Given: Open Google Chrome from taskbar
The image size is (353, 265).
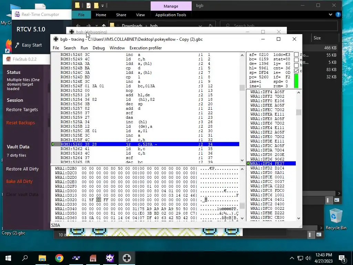Looking at the screenshot, I should [59, 258].
